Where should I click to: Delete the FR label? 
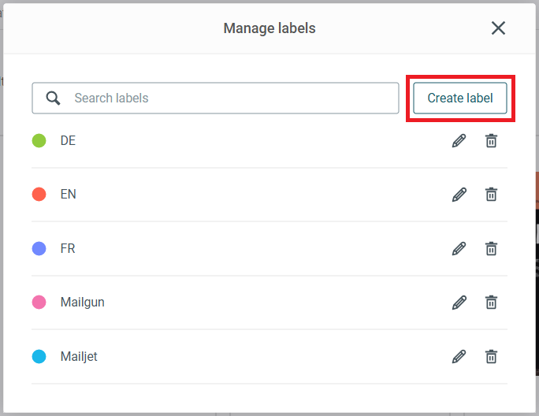pyautogui.click(x=491, y=248)
